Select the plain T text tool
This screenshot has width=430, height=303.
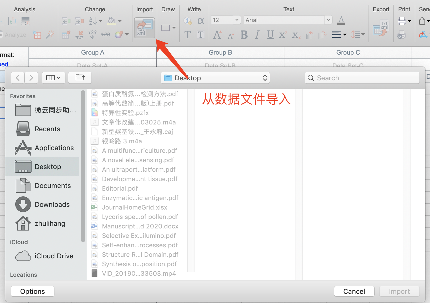pos(187,34)
